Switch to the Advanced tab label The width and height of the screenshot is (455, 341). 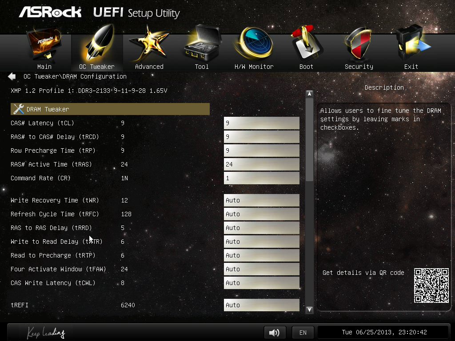(x=149, y=67)
